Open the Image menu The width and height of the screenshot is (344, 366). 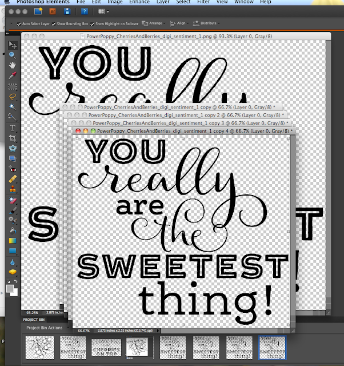pyautogui.click(x=115, y=2)
